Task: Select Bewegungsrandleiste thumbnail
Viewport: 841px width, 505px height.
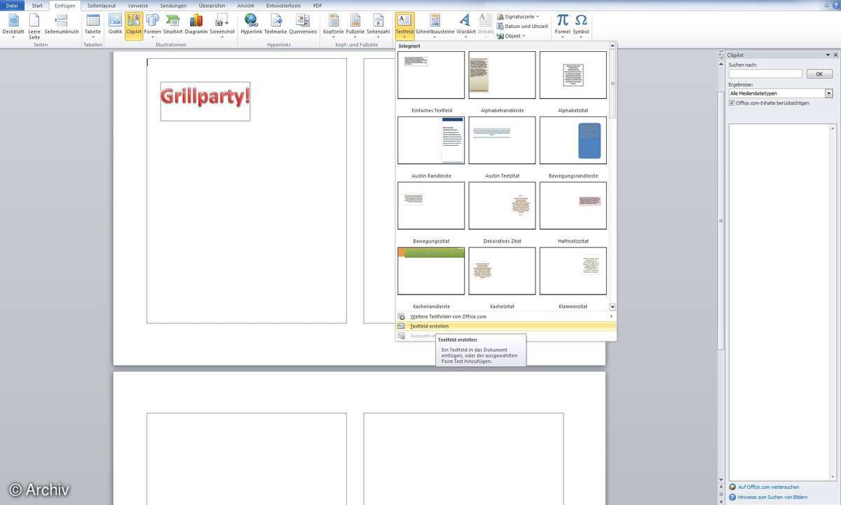Action: [x=573, y=140]
